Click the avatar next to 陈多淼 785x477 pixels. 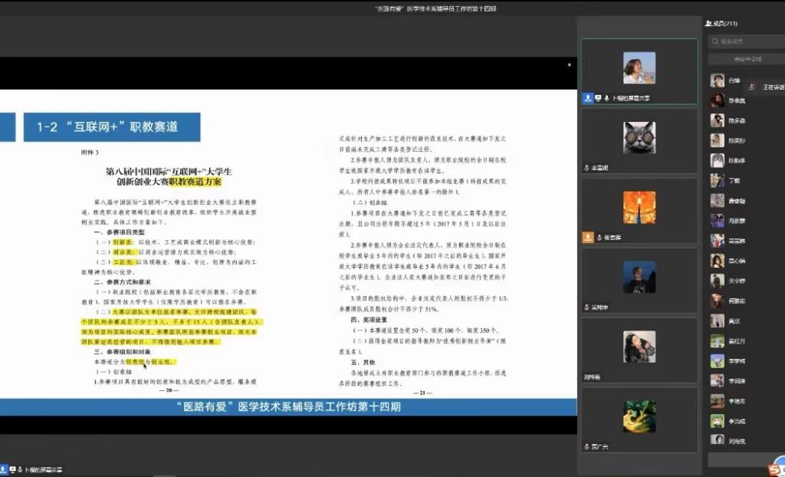pos(718,120)
